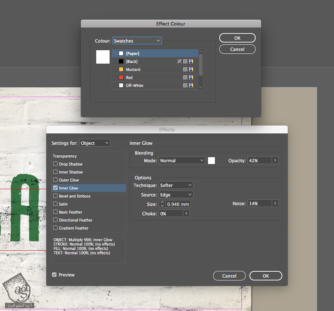Click the process colour icon on Red row
The image size is (334, 311).
(185, 78)
